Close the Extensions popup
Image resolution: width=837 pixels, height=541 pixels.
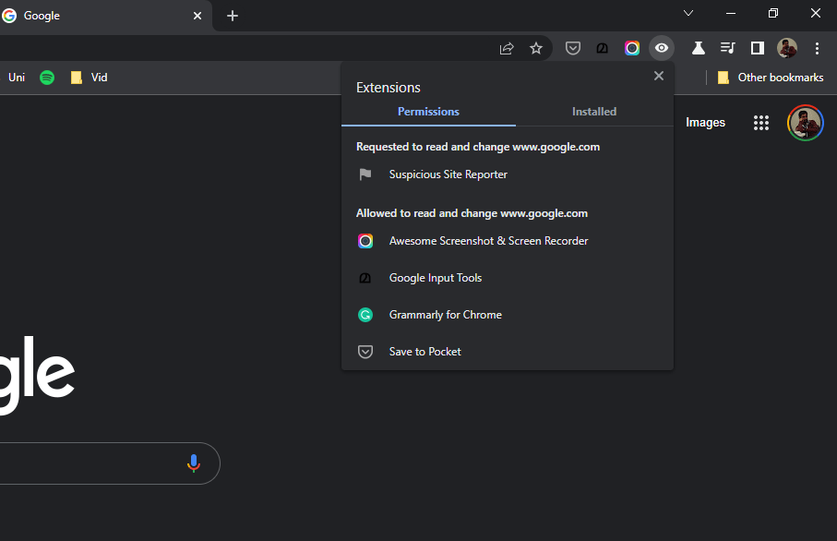(659, 77)
